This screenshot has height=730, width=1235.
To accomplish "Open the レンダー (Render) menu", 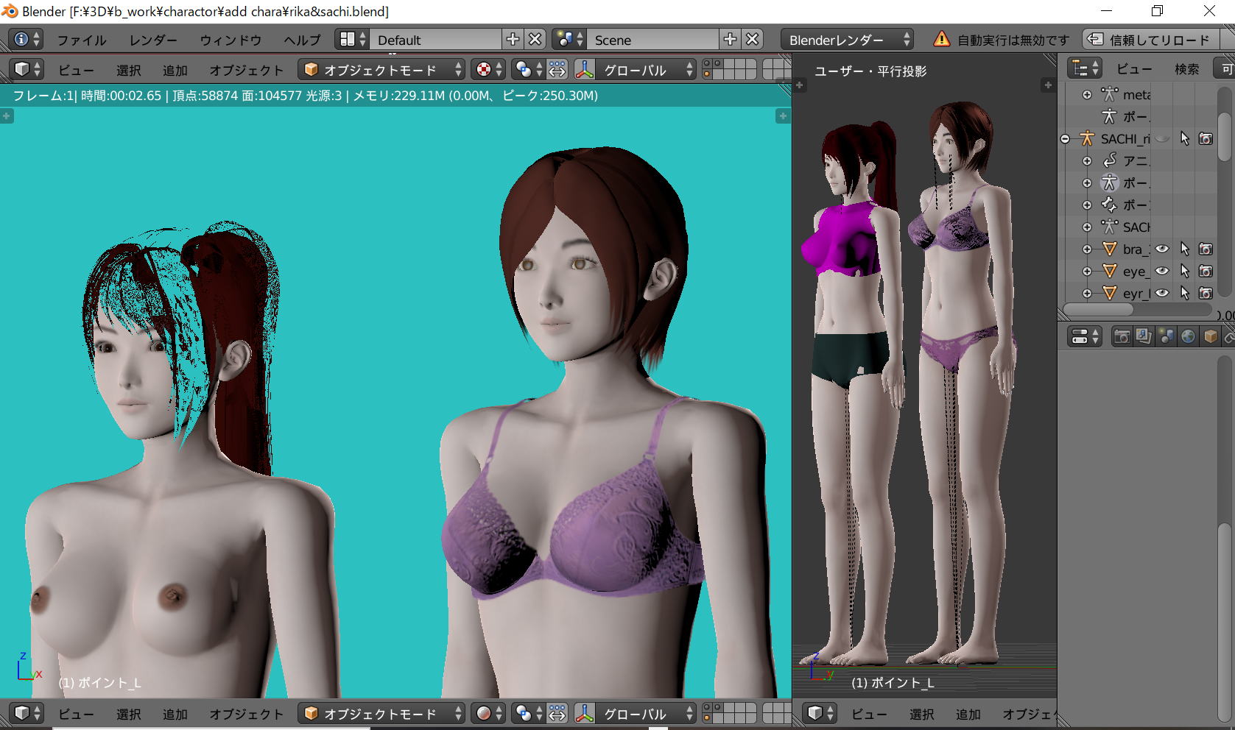I will (153, 40).
